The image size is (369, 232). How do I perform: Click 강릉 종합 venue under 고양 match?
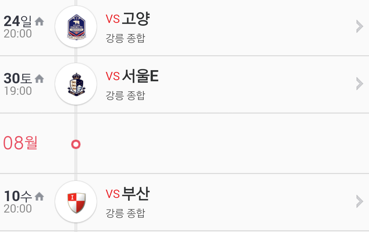click(125, 38)
